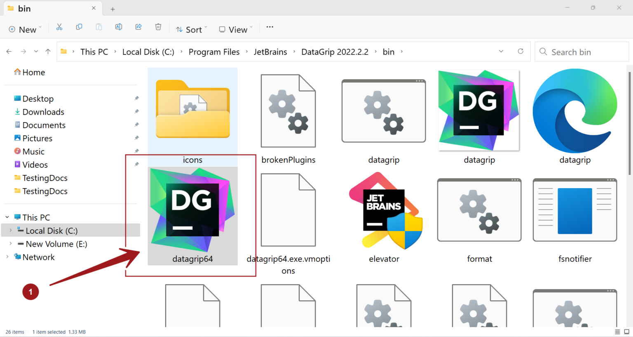Open the datagrip64 application icon

tap(192, 208)
